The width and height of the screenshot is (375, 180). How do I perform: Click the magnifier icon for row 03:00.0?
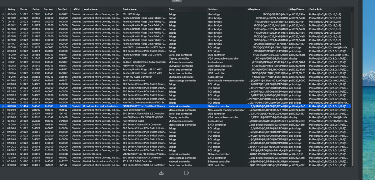[x=3, y=117]
